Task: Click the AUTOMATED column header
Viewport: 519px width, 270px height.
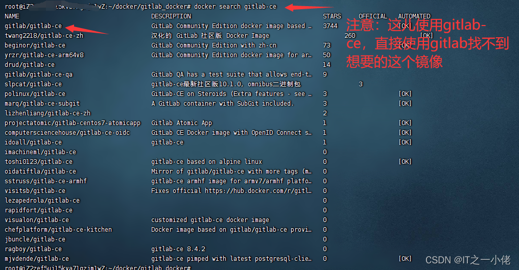Action: [x=414, y=16]
